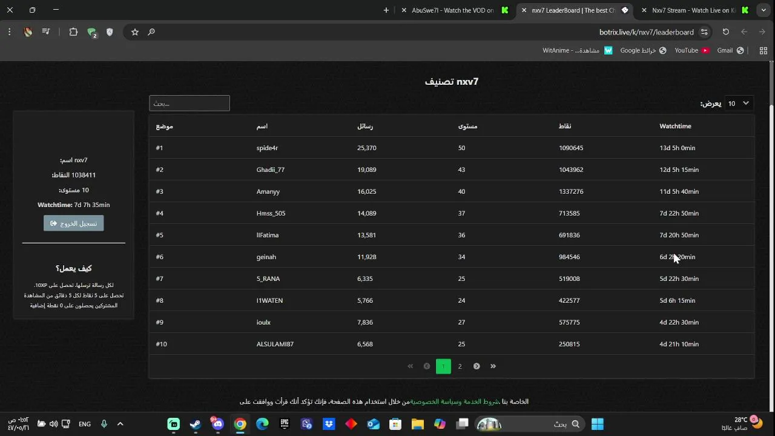Open a new tab with the plus button
Screen dimensions: 775x436
386,10
